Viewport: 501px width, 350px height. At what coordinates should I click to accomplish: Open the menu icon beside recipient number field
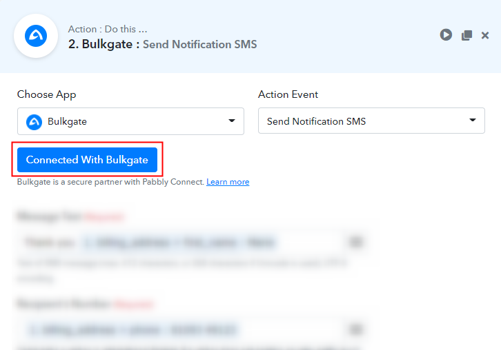[x=355, y=329]
